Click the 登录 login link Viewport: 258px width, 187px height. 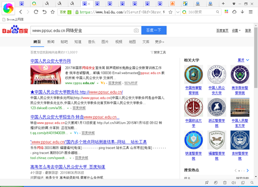248,31
